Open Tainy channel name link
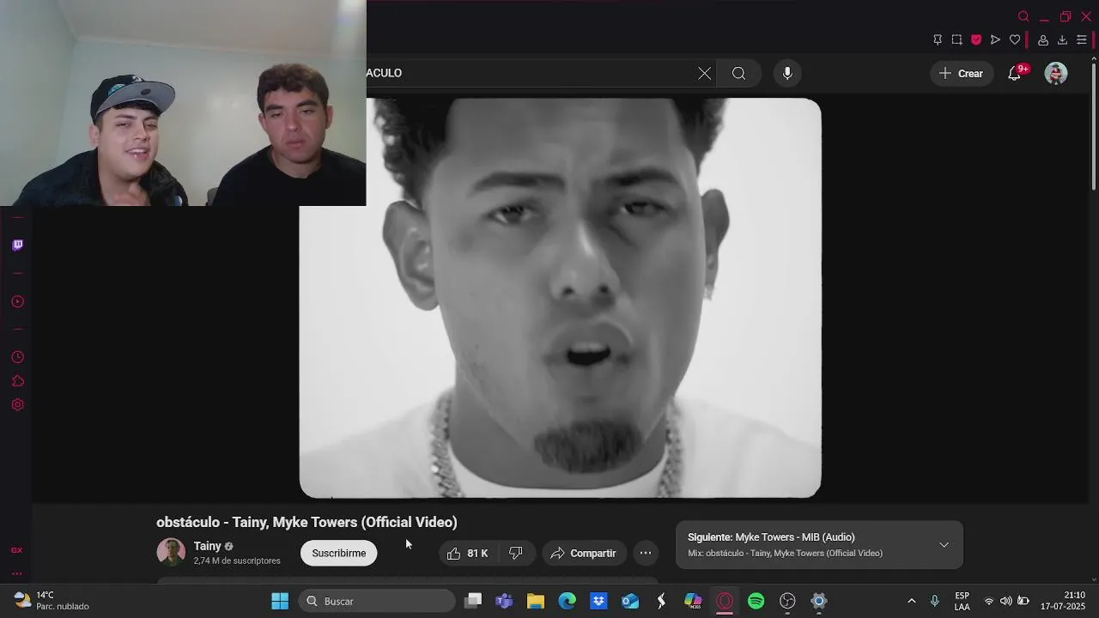Viewport: 1099px width, 618px height. (207, 546)
